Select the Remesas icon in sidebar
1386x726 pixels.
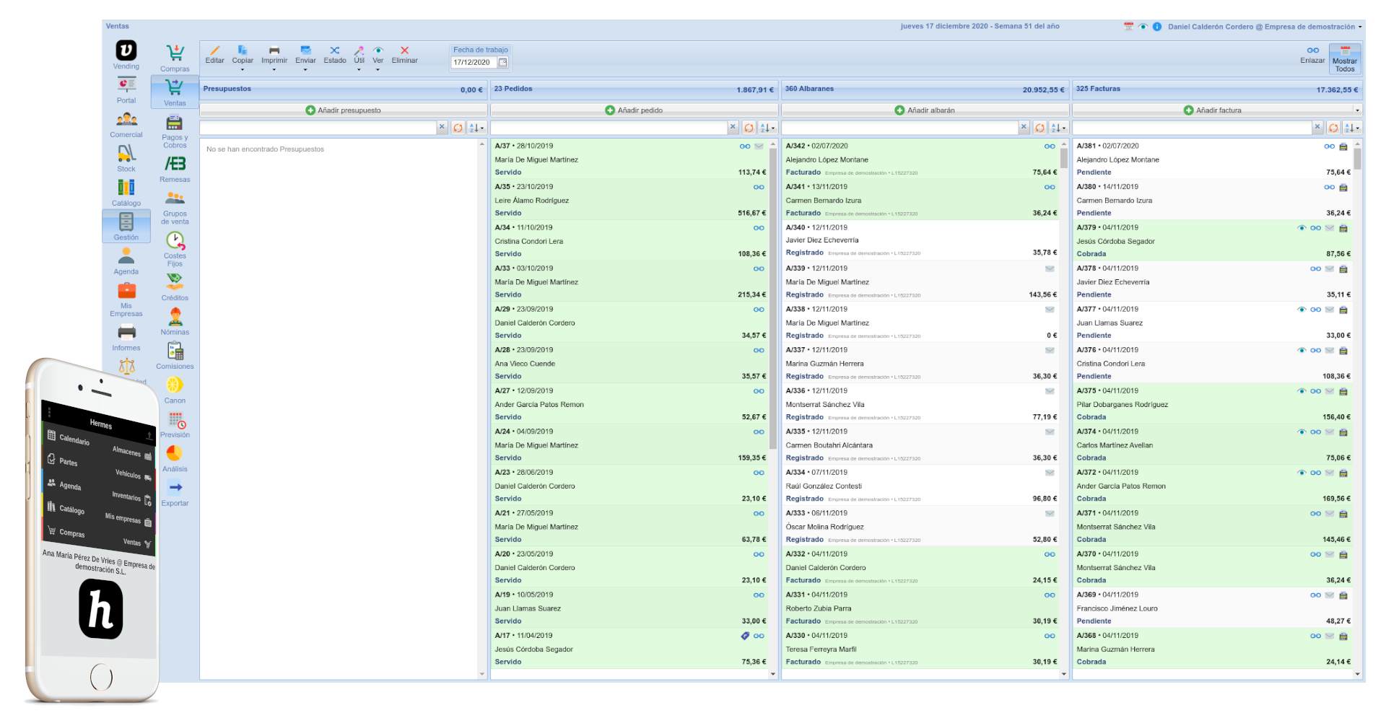point(175,165)
